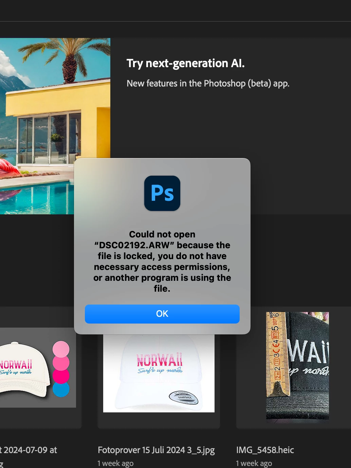Click '1 week ago' under Fotoprover file
The image size is (351, 468).
click(x=115, y=463)
